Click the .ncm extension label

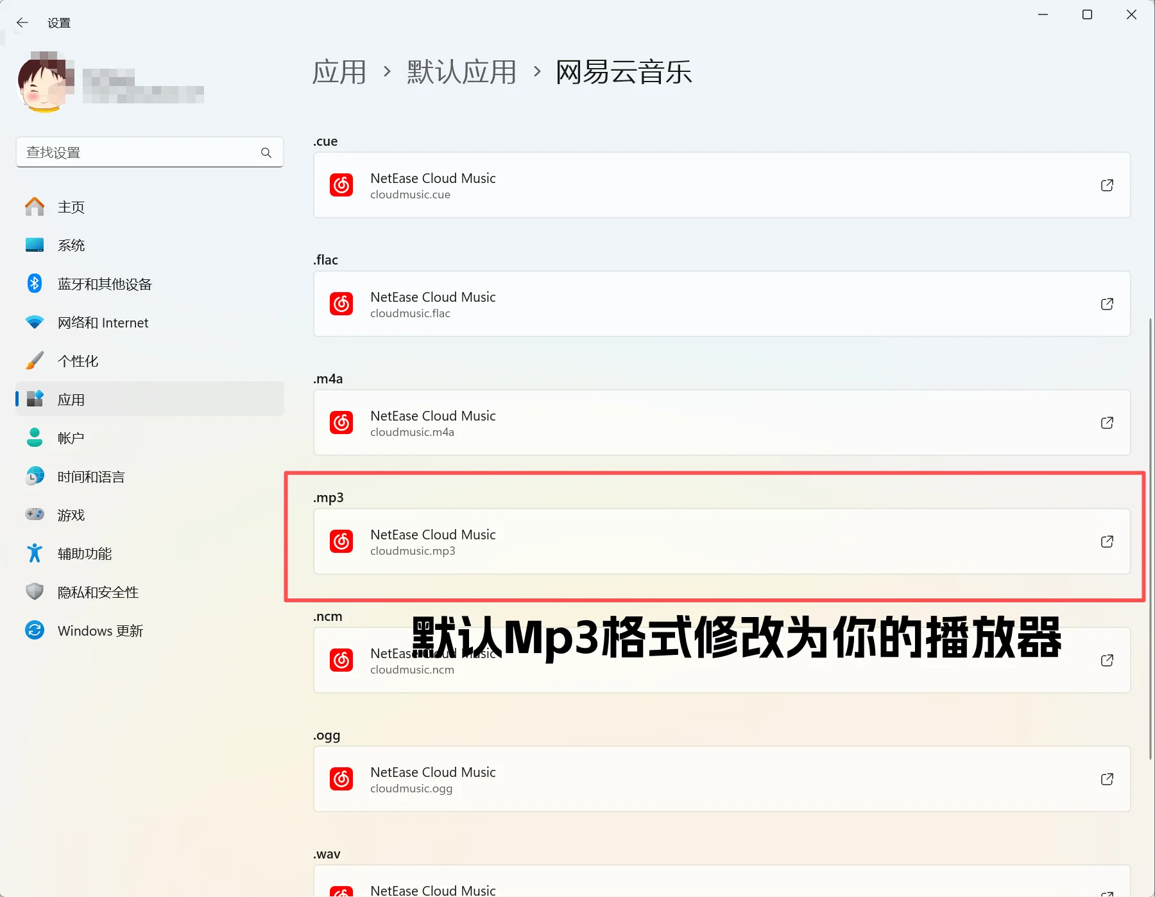[x=328, y=616]
